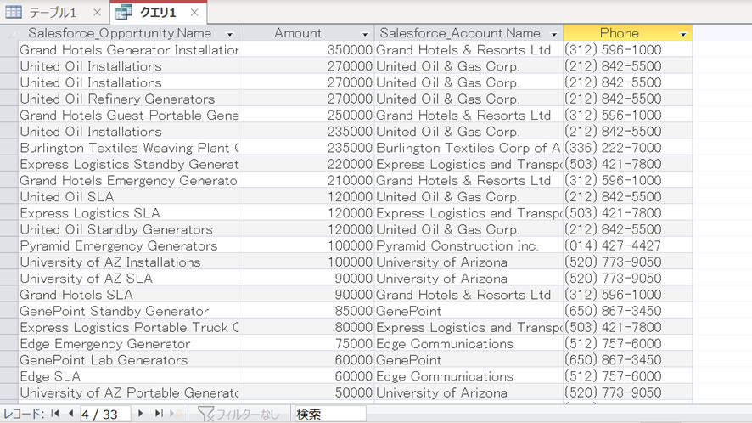Click the new record navigation button
The width and height of the screenshot is (752, 423).
point(176,414)
